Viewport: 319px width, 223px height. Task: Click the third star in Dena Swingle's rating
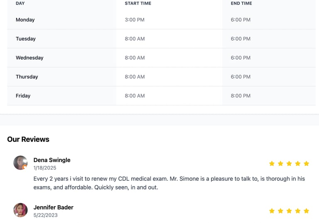(x=289, y=164)
